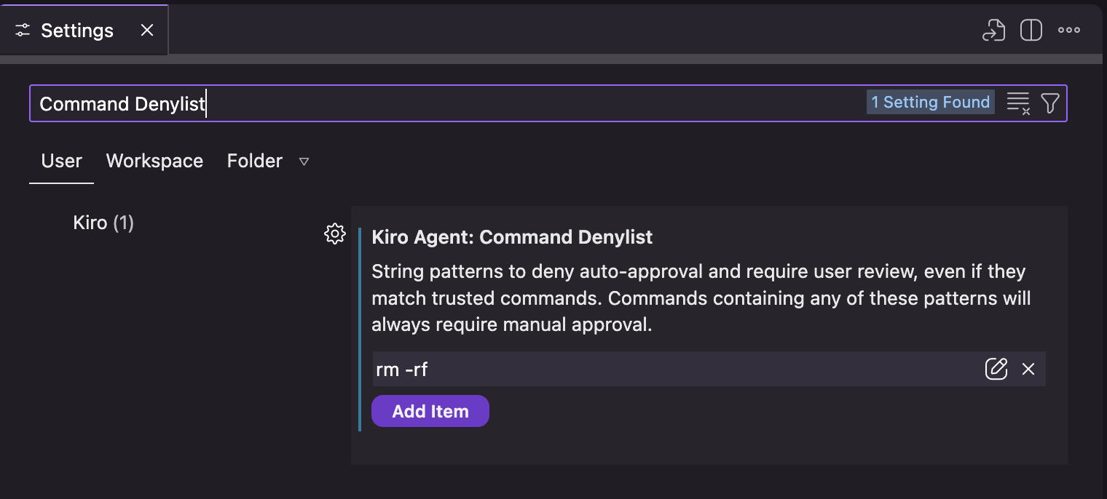Switch to the Workspace tab
The height and width of the screenshot is (499, 1107).
(x=154, y=161)
